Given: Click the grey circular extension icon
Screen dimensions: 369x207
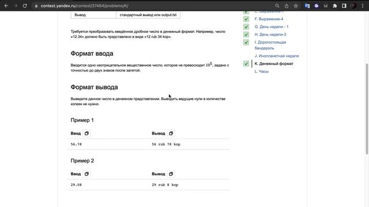Looking at the screenshot, I should pyautogui.click(x=326, y=6).
